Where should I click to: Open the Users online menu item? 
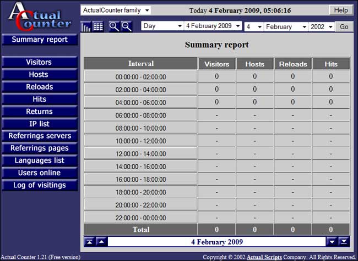point(39,173)
